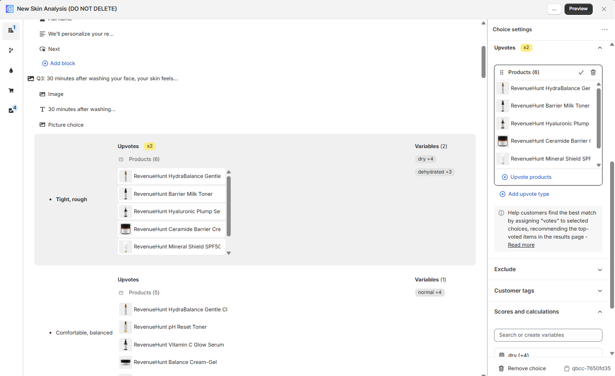Click the drag handle beside Products (6)

coord(502,72)
